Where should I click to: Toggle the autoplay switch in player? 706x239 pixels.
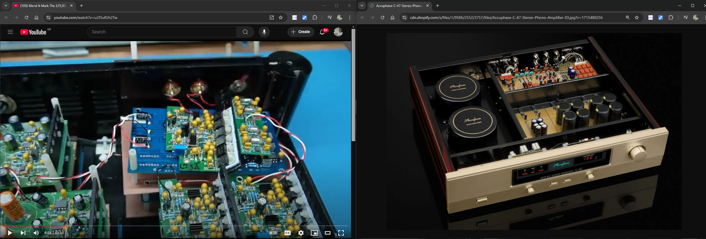pyautogui.click(x=273, y=233)
